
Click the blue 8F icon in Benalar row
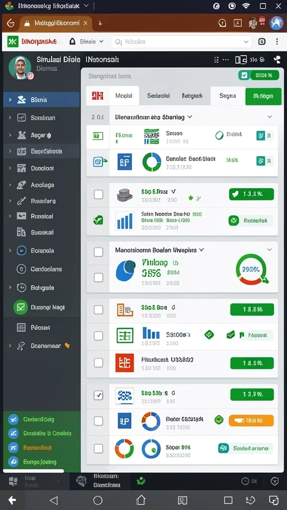pos(125,162)
